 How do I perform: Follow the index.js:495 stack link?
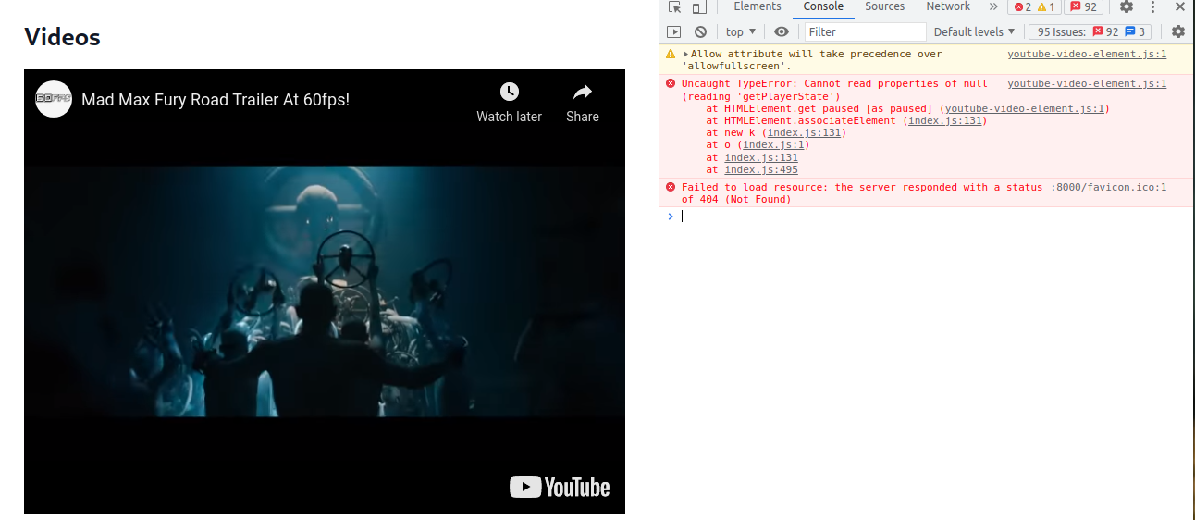click(761, 170)
